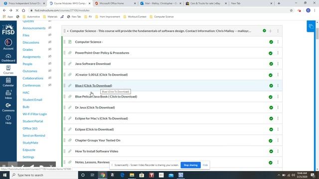Open Grades in course navigation

pos(28,50)
